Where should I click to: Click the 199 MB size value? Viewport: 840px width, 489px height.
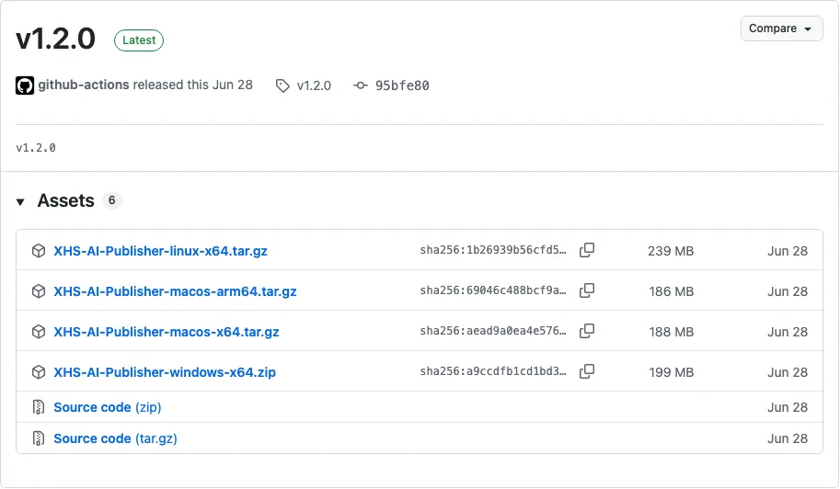(672, 372)
